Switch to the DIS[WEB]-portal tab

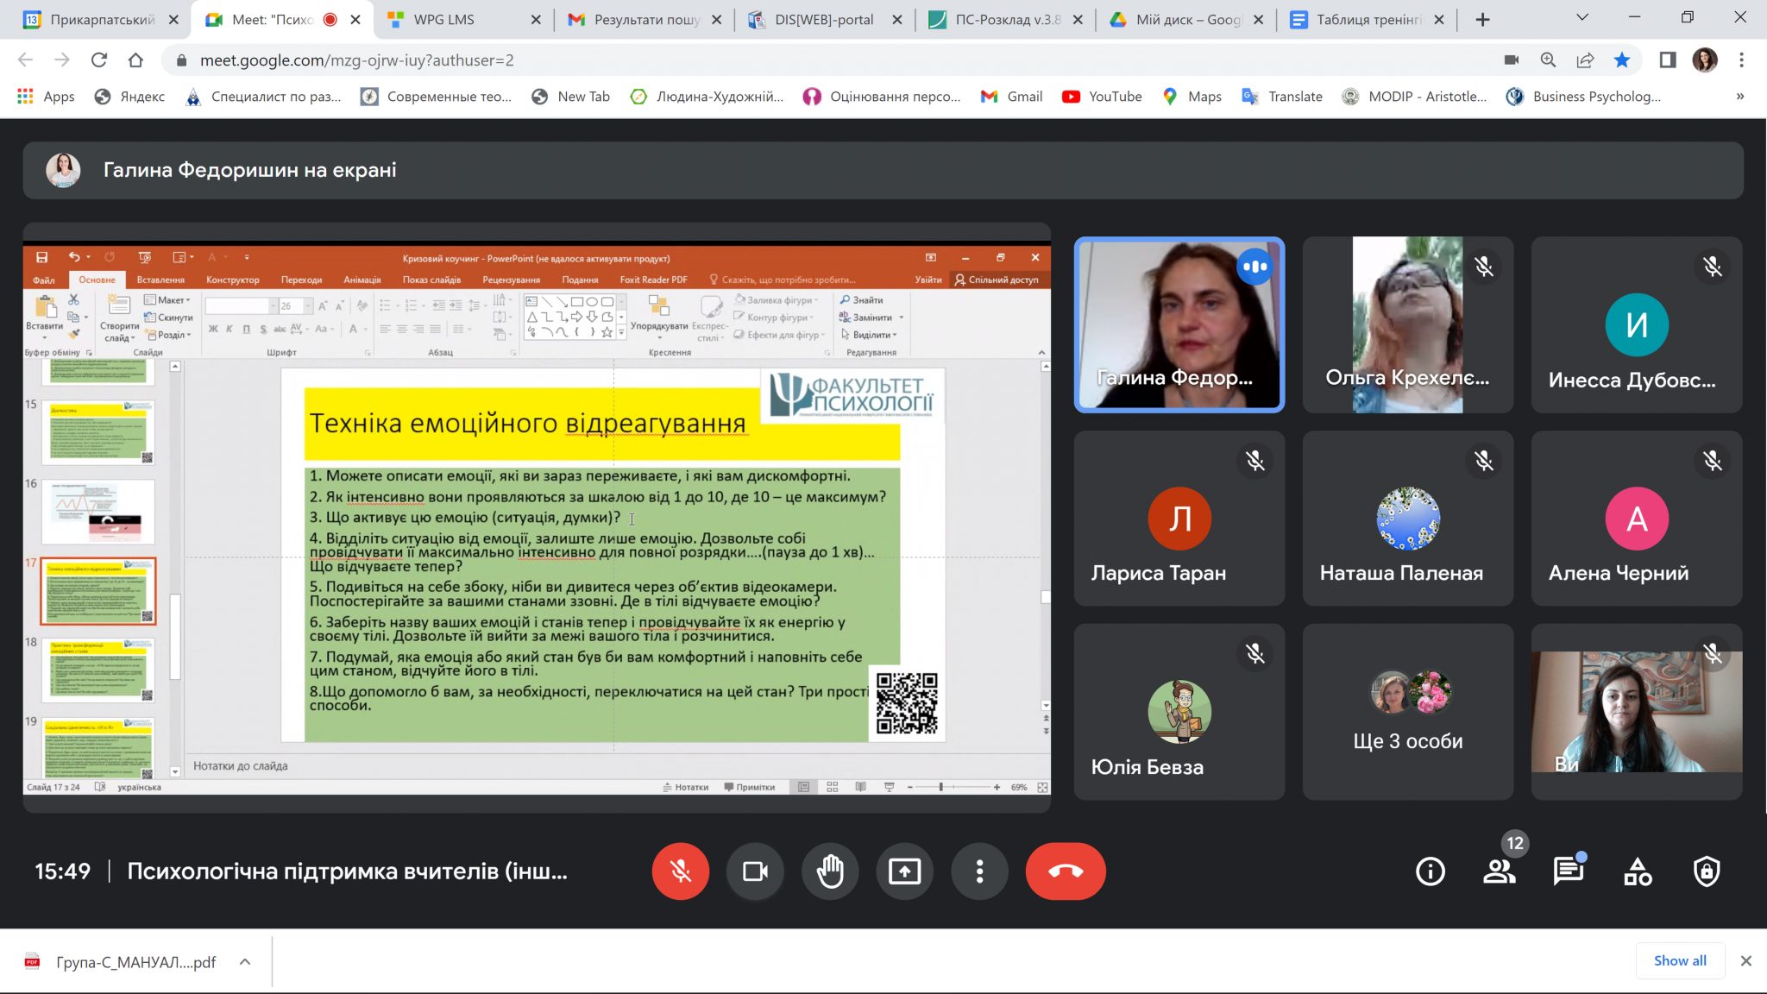pyautogui.click(x=823, y=19)
